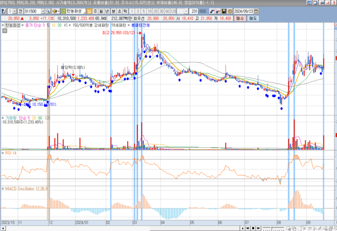Click the trend line drawing icon at bottom
Viewport: 337px width, 231px height.
320,229
